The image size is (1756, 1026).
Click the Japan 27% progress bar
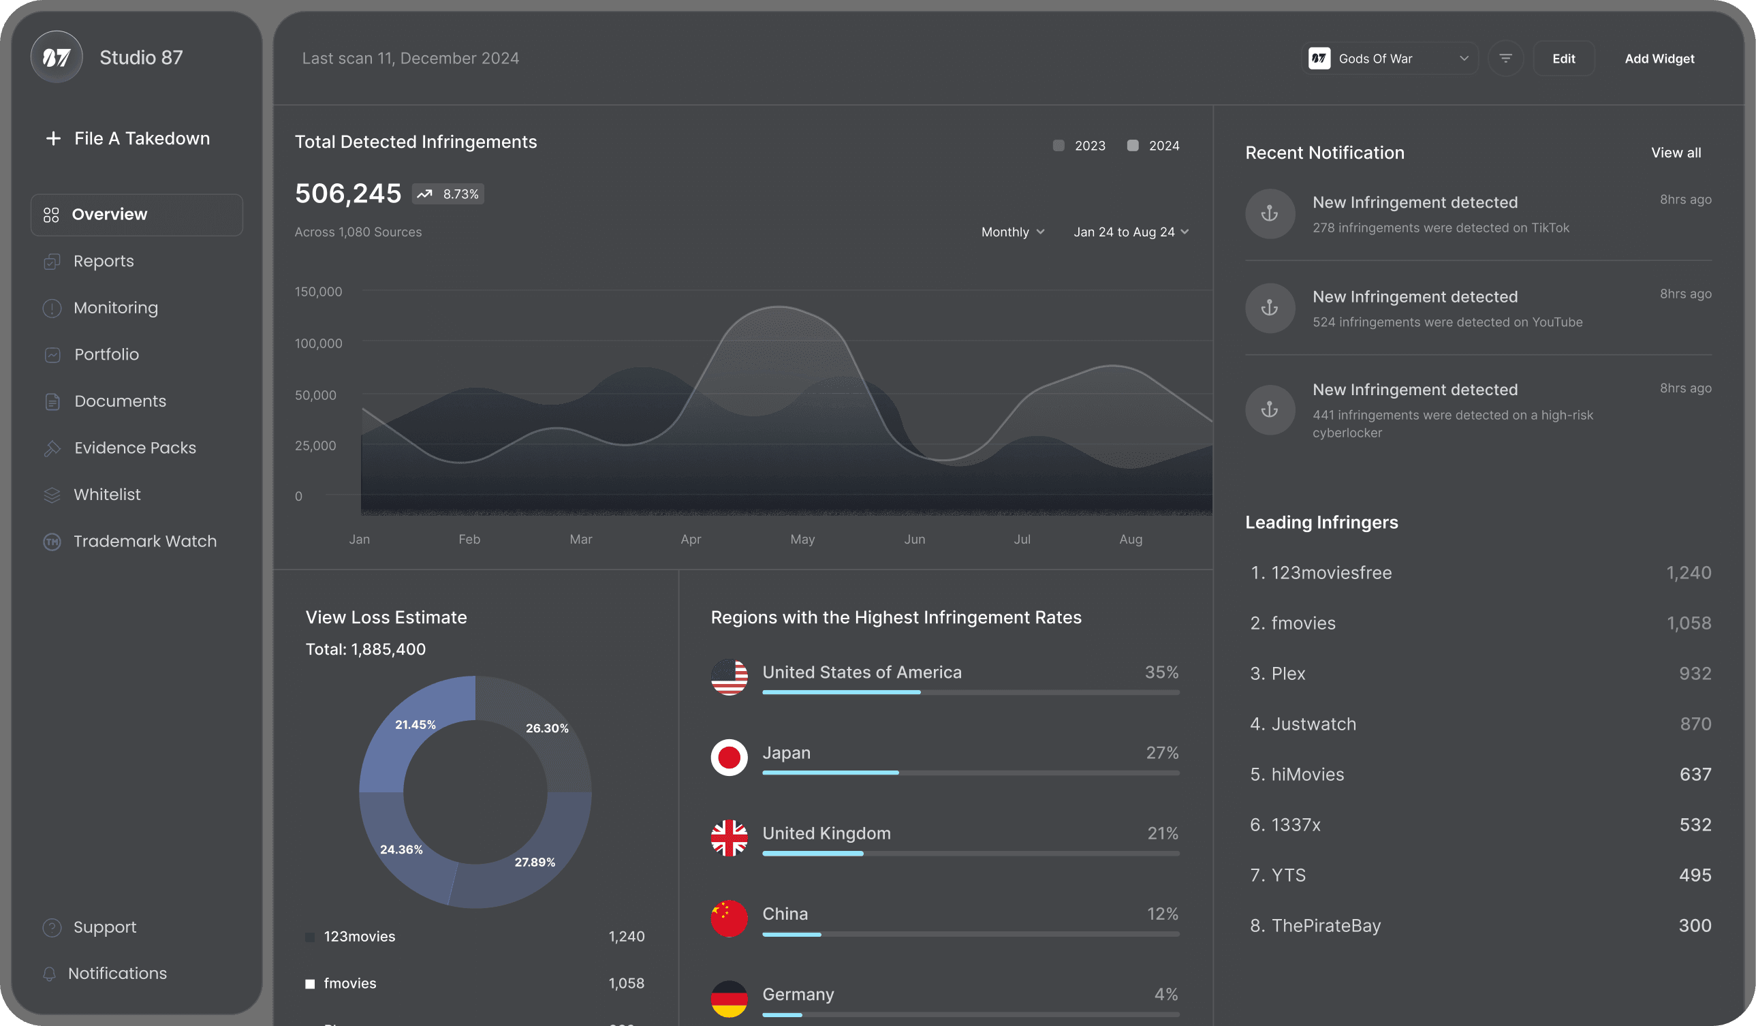point(971,773)
